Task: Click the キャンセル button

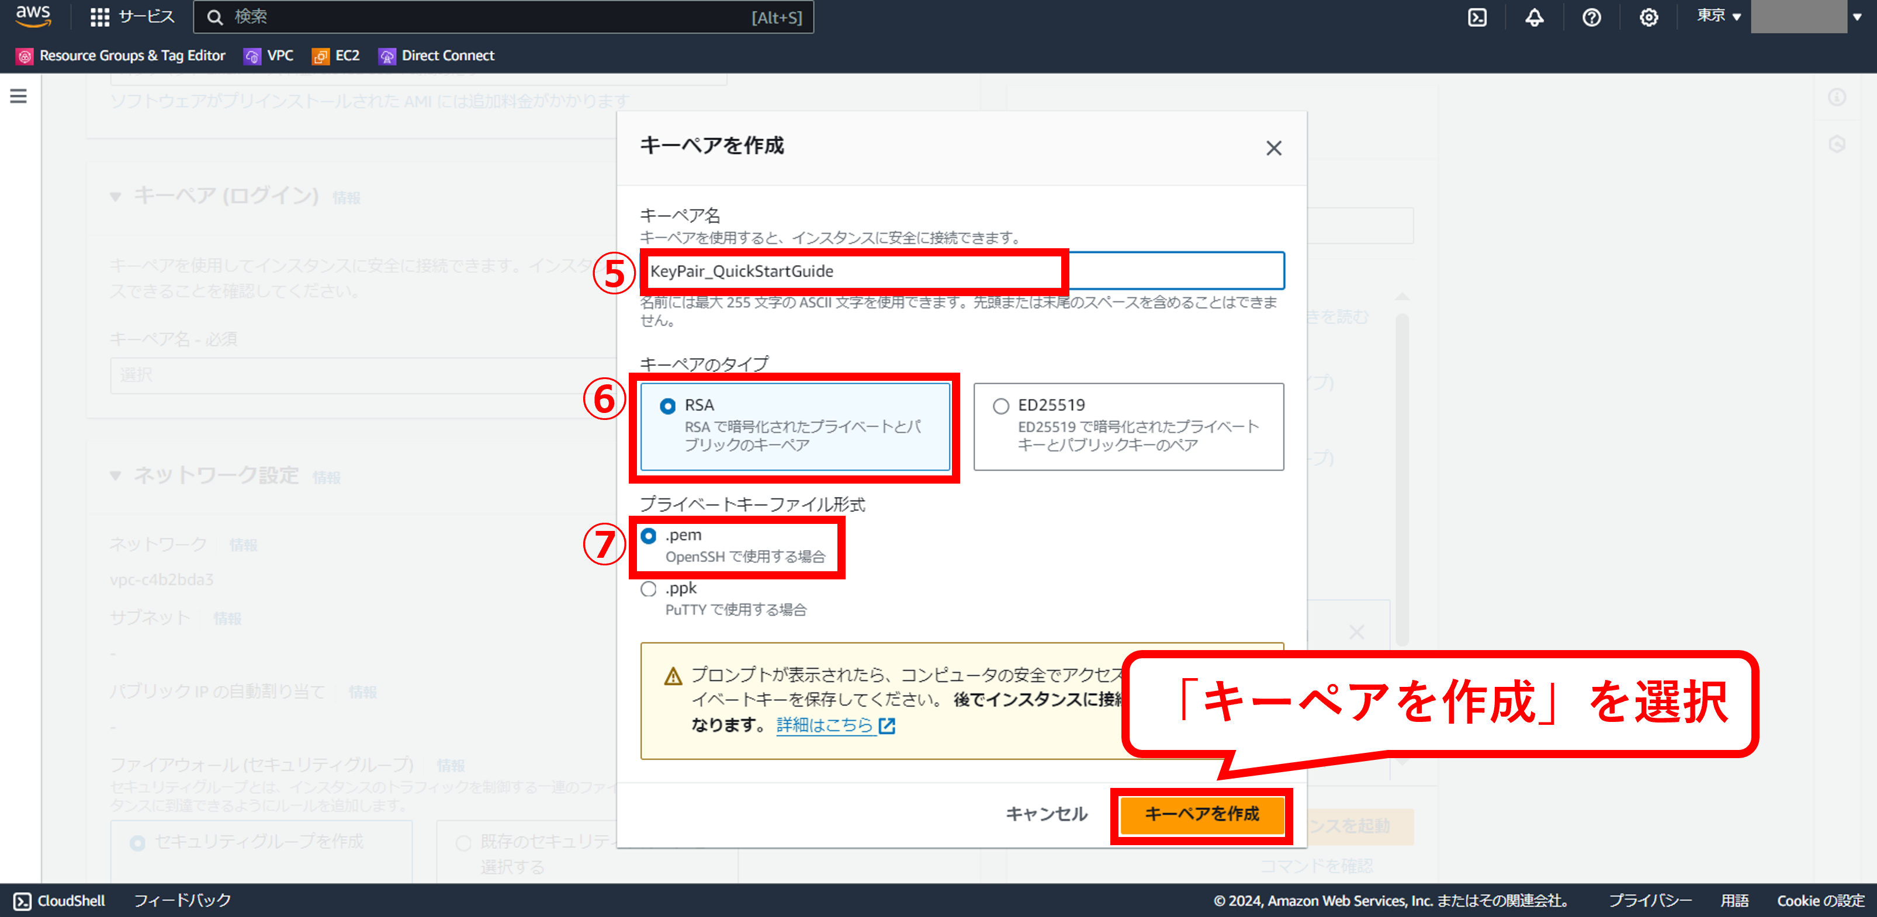Action: [1047, 814]
